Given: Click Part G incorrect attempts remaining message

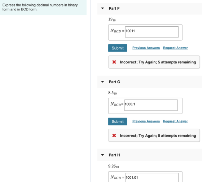Looking at the screenshot, I should pos(158,136).
